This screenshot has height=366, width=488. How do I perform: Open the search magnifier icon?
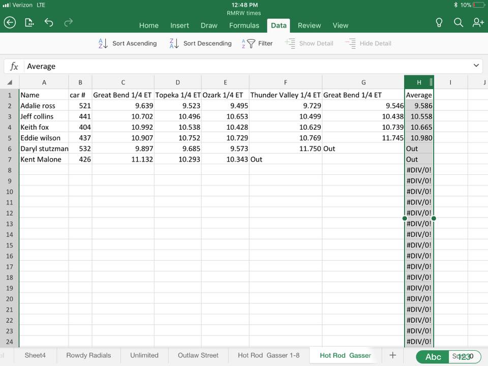point(458,22)
